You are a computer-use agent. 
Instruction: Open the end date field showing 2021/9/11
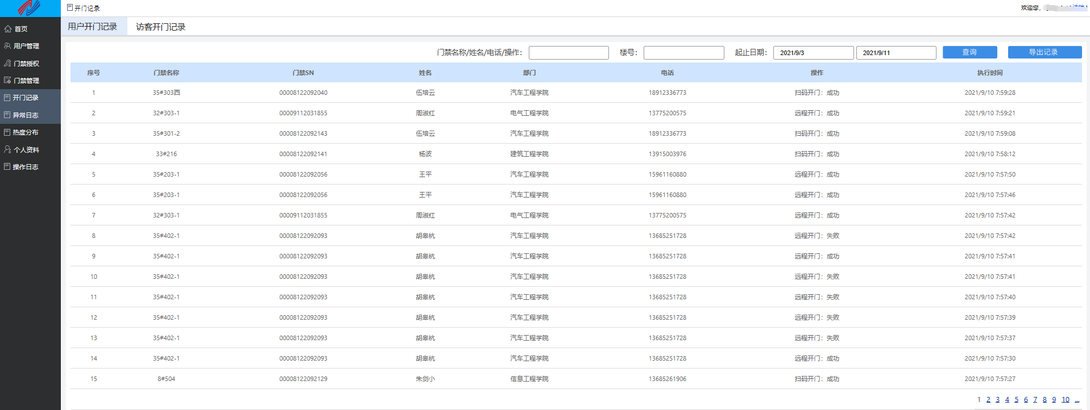(x=896, y=53)
